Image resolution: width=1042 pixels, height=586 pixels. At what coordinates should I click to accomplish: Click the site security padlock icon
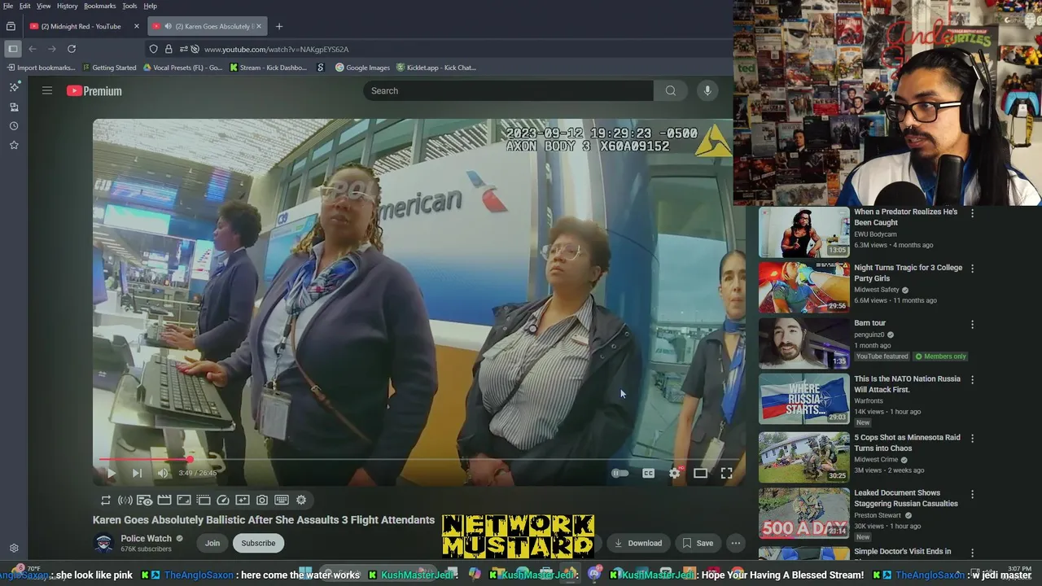(169, 49)
